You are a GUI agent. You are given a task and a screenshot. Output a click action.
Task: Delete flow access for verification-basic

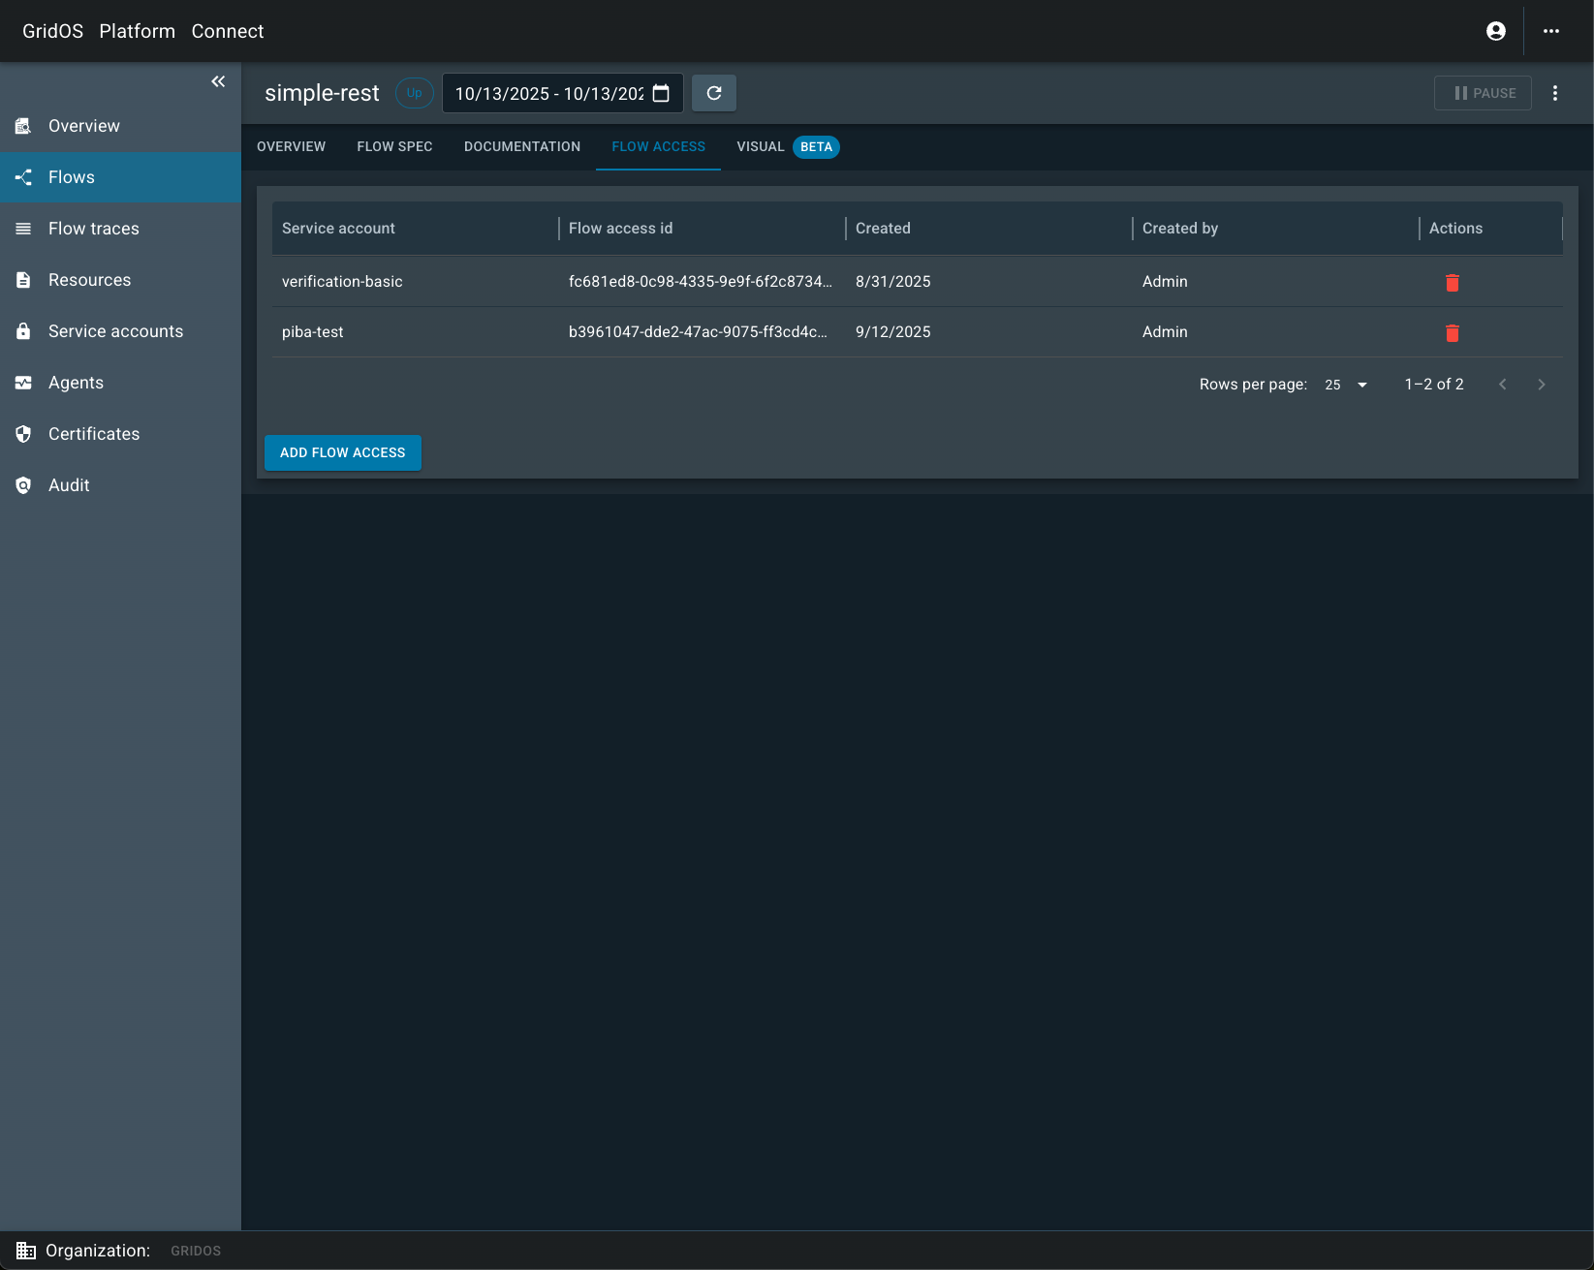tap(1453, 283)
